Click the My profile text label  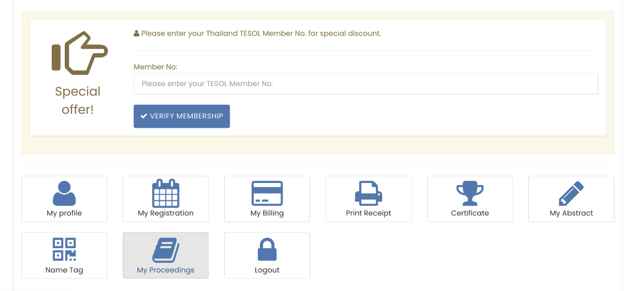tap(64, 213)
